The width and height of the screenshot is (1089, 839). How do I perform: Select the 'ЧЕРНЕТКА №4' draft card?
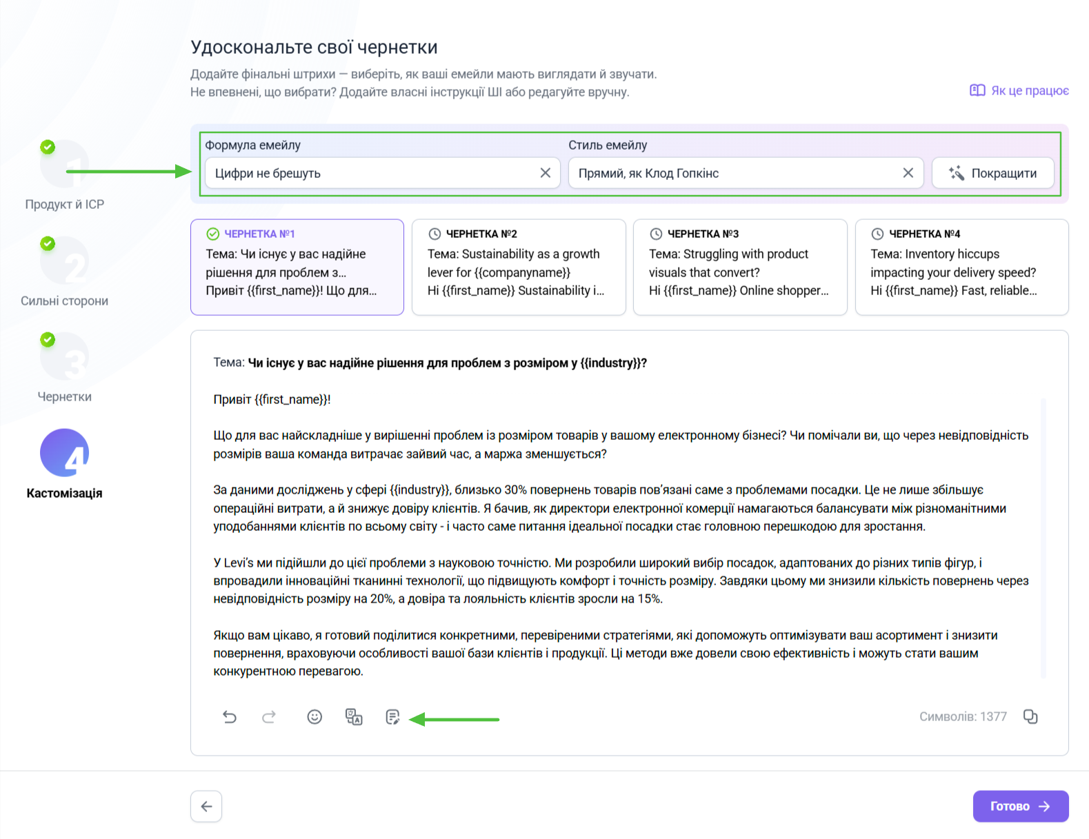[x=962, y=267]
